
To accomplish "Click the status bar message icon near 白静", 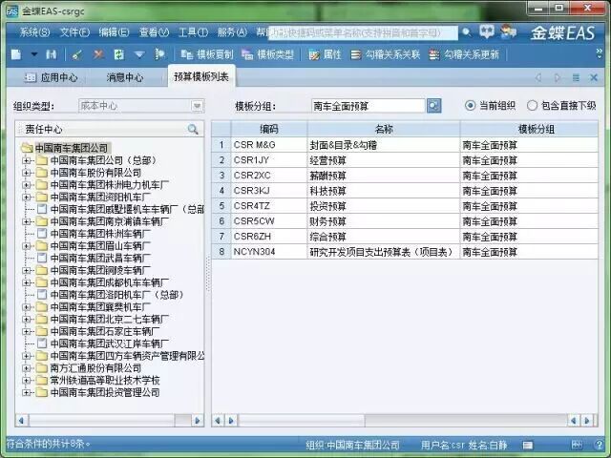I will click(x=528, y=445).
